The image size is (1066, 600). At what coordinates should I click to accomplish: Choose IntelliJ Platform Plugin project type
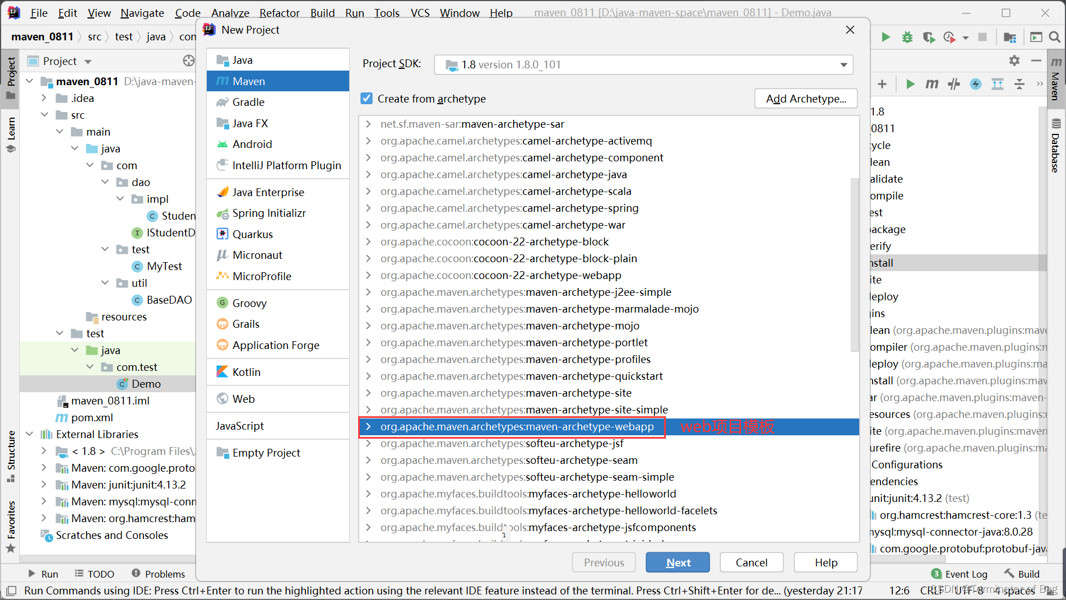point(277,165)
